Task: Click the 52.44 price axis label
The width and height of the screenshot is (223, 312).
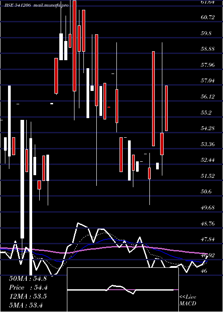Action: click(208, 160)
